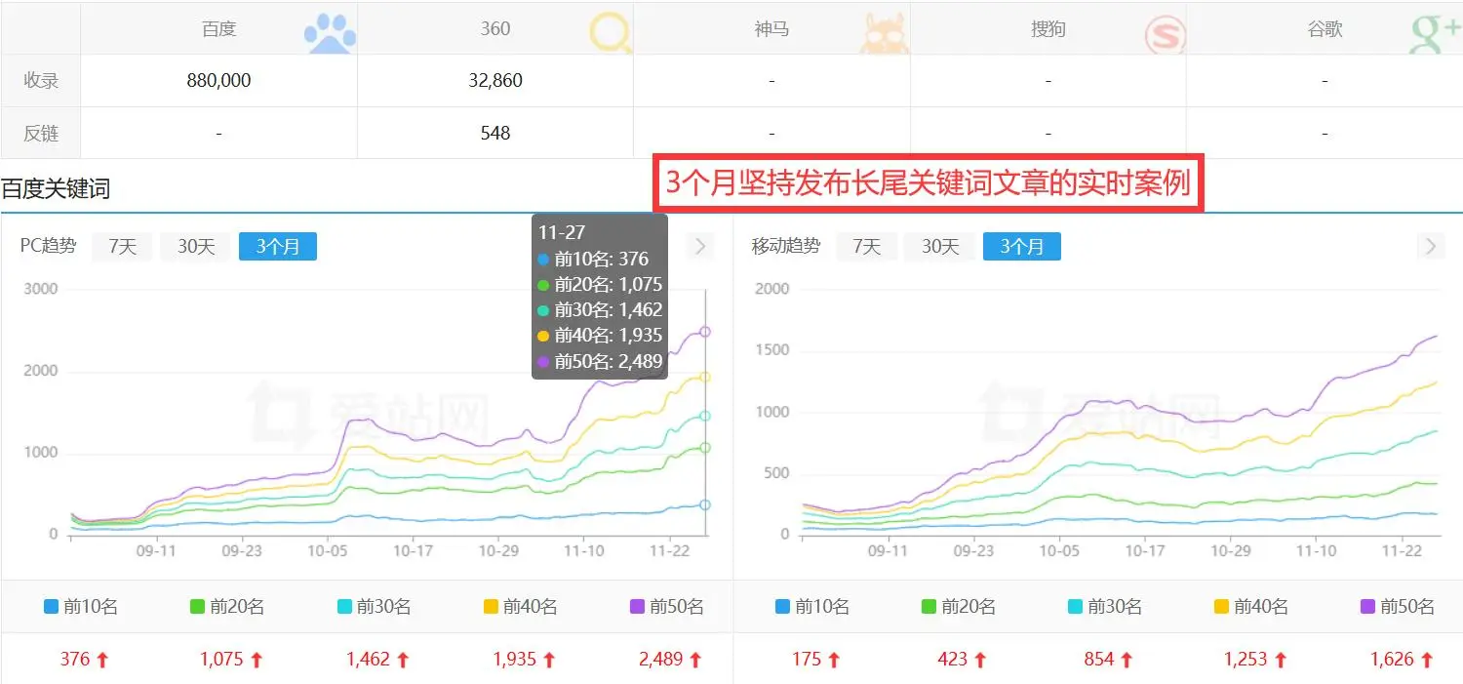The width and height of the screenshot is (1463, 684).
Task: Toggle 前30名 series on mobile chart legend
Action: coord(1075,606)
